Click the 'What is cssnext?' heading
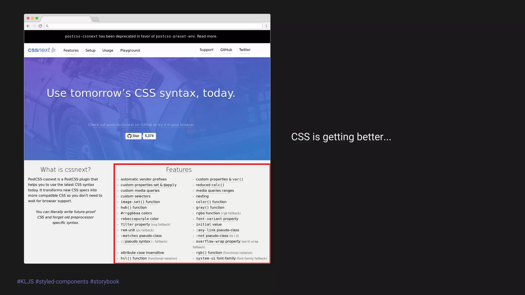The height and width of the screenshot is (295, 525). (x=66, y=170)
